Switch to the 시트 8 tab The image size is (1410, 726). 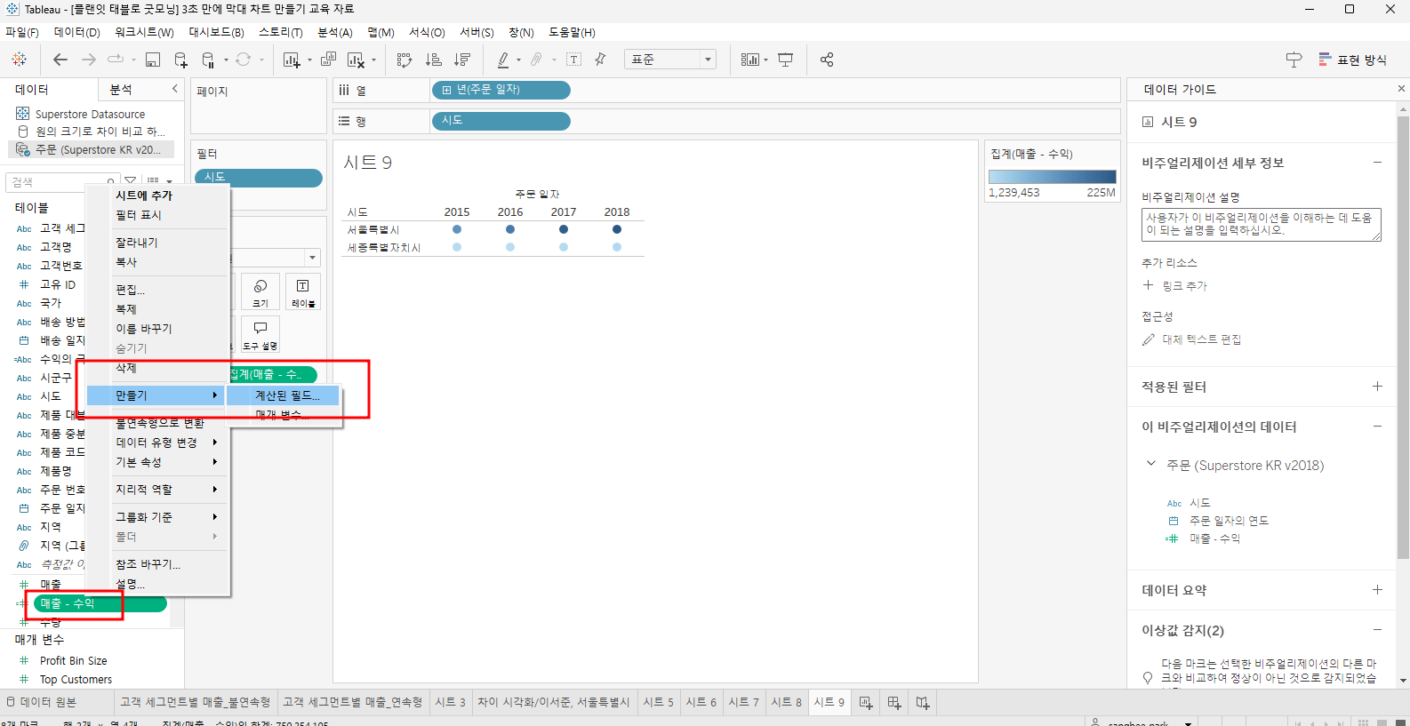[786, 702]
